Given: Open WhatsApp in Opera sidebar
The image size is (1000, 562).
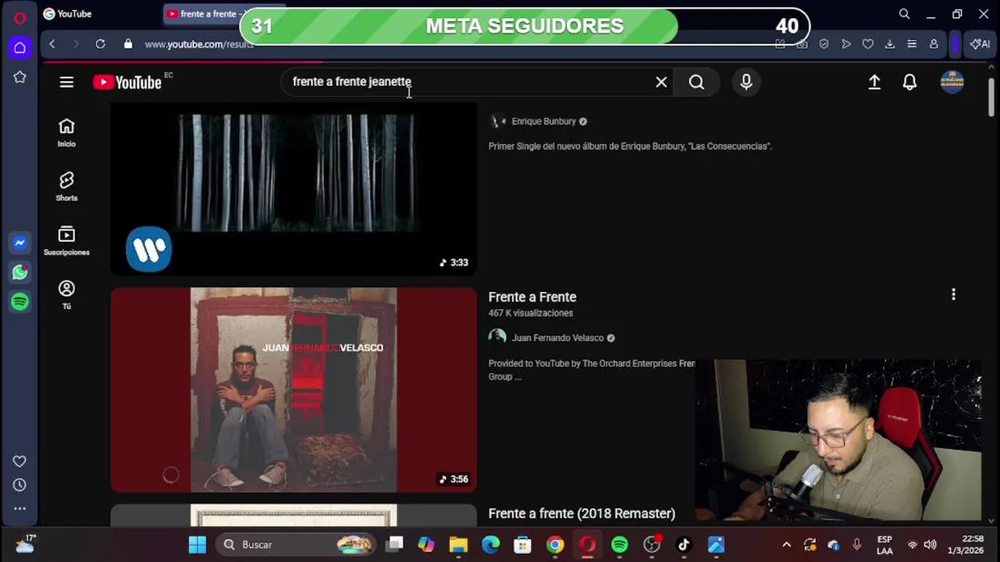Looking at the screenshot, I should [x=20, y=272].
